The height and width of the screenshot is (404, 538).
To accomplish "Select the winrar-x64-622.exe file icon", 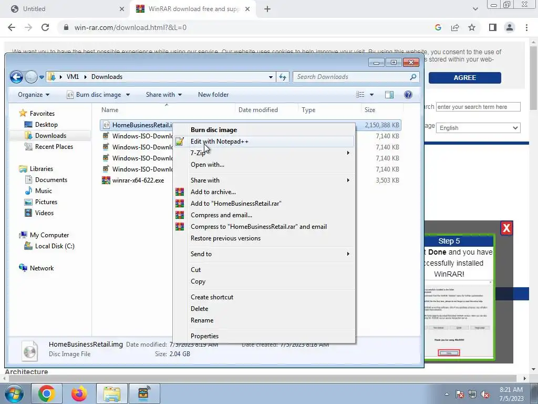I will (106, 180).
